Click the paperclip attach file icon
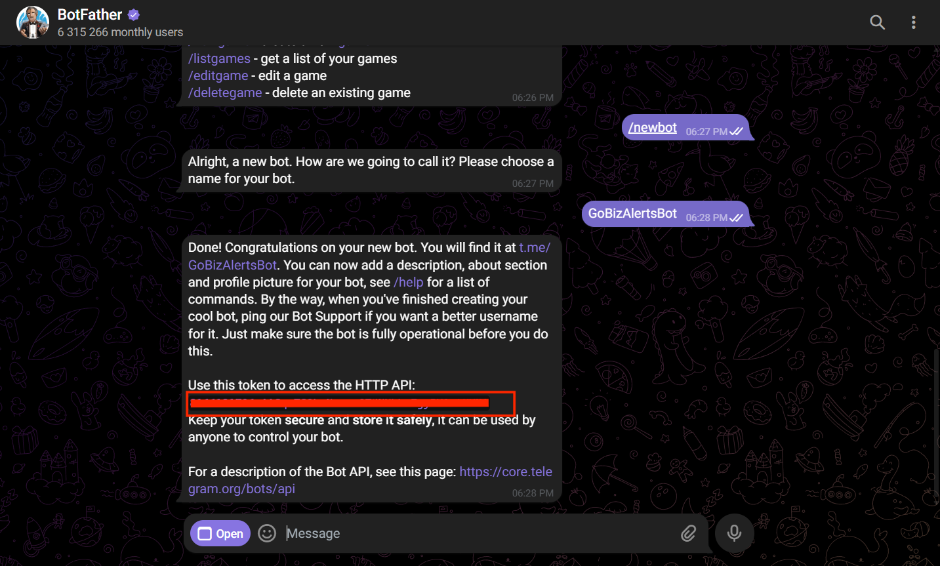The width and height of the screenshot is (940, 566). (688, 533)
